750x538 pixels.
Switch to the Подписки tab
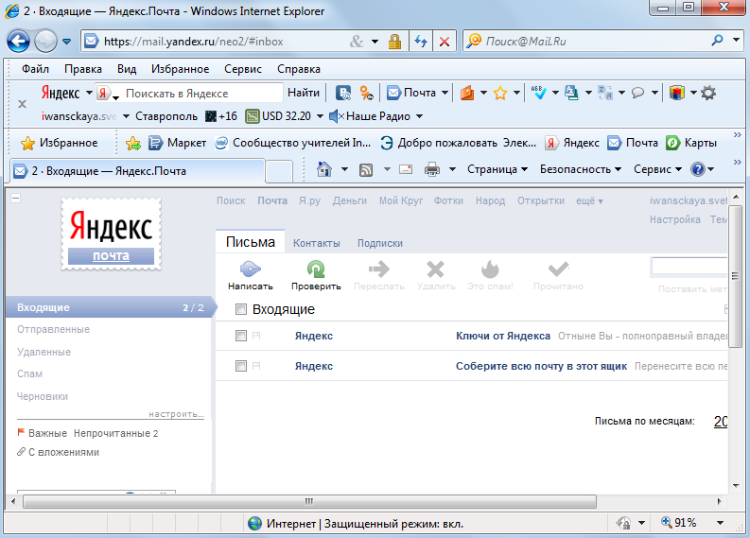click(380, 243)
